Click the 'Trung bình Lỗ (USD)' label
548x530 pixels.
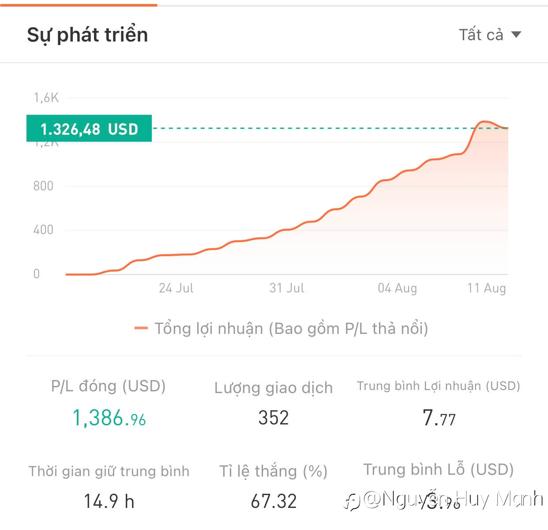(x=439, y=469)
